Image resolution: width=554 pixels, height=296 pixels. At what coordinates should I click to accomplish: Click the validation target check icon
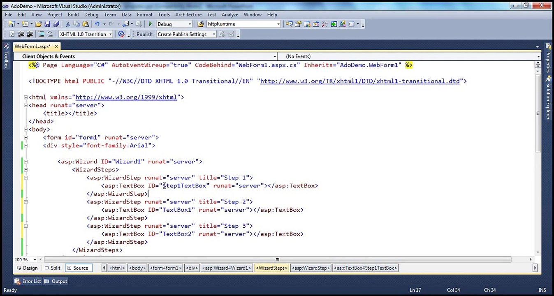pyautogui.click(x=121, y=34)
